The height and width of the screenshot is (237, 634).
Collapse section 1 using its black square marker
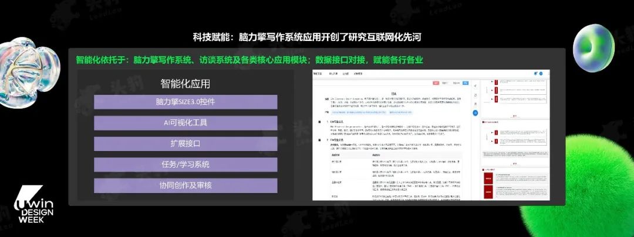(x=319, y=122)
